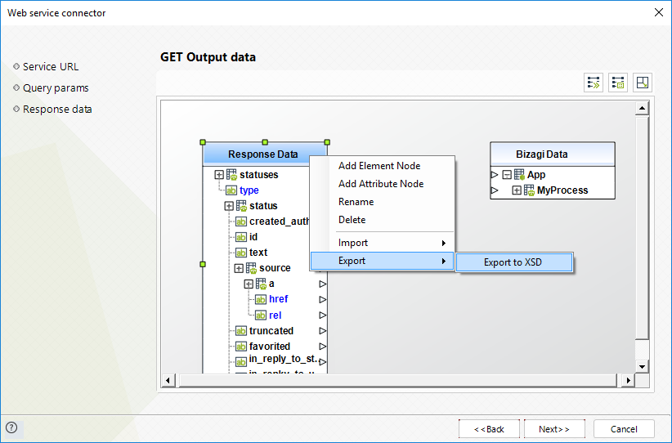
Task: Open the Import menu entry
Action: click(x=382, y=243)
